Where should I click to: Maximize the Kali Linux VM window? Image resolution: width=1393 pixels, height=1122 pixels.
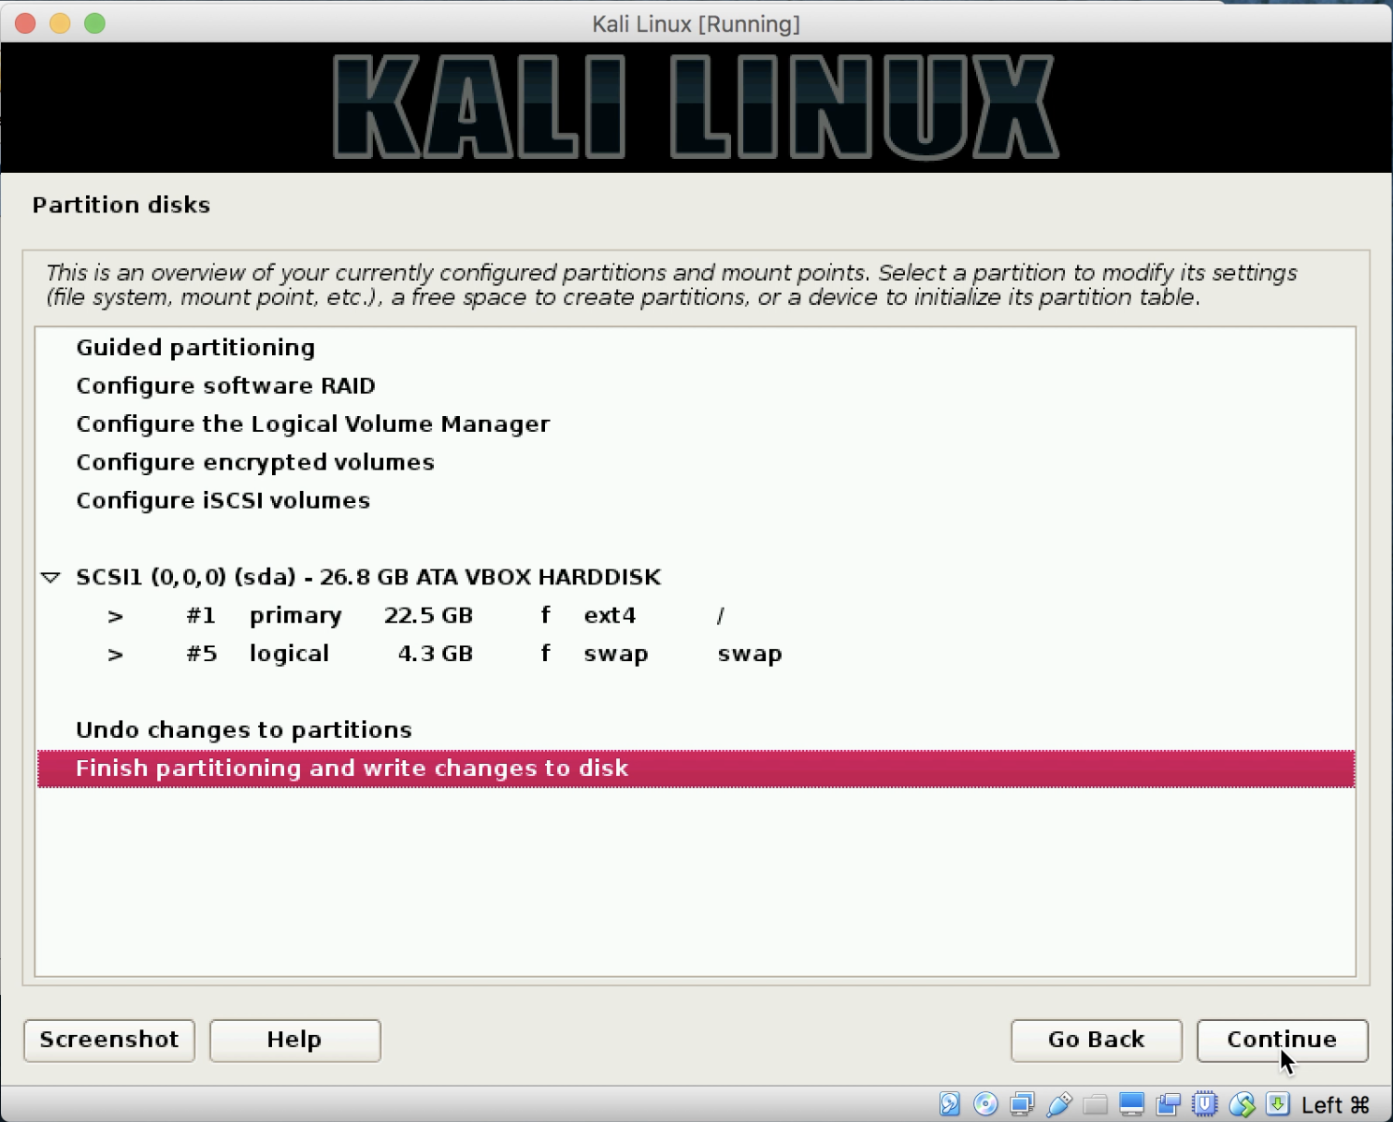click(94, 23)
